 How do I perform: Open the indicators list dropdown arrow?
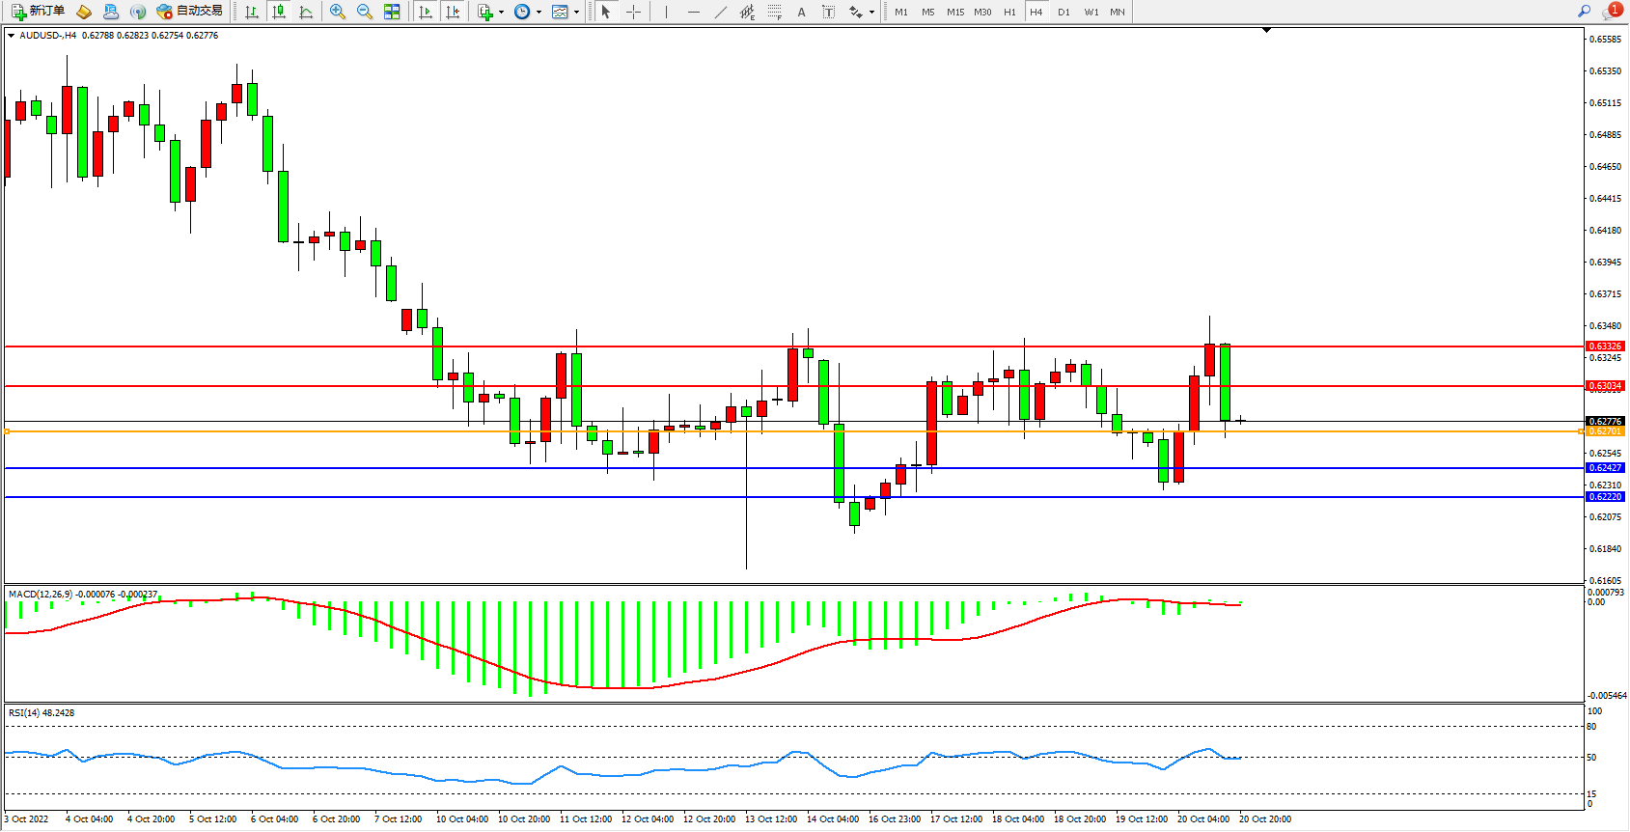tap(501, 13)
